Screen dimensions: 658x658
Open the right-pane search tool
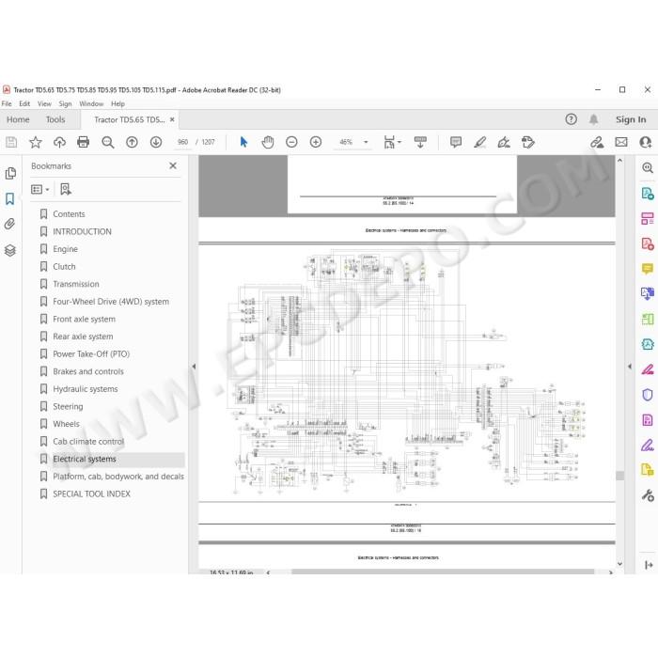pos(648,168)
